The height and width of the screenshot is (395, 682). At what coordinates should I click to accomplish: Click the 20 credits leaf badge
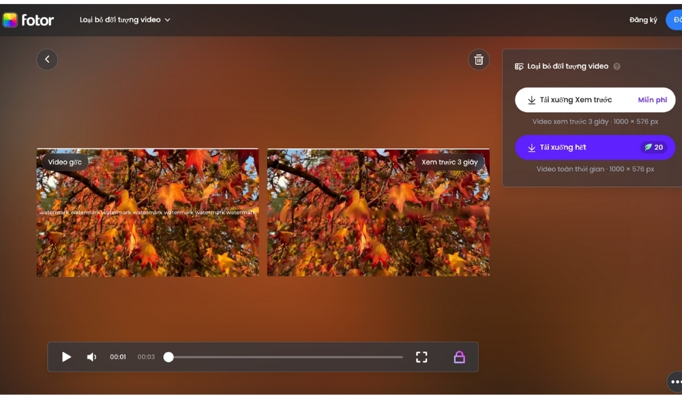coord(653,147)
